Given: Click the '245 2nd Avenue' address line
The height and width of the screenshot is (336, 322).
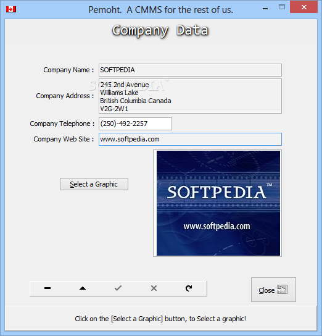Looking at the screenshot, I should tap(125, 85).
